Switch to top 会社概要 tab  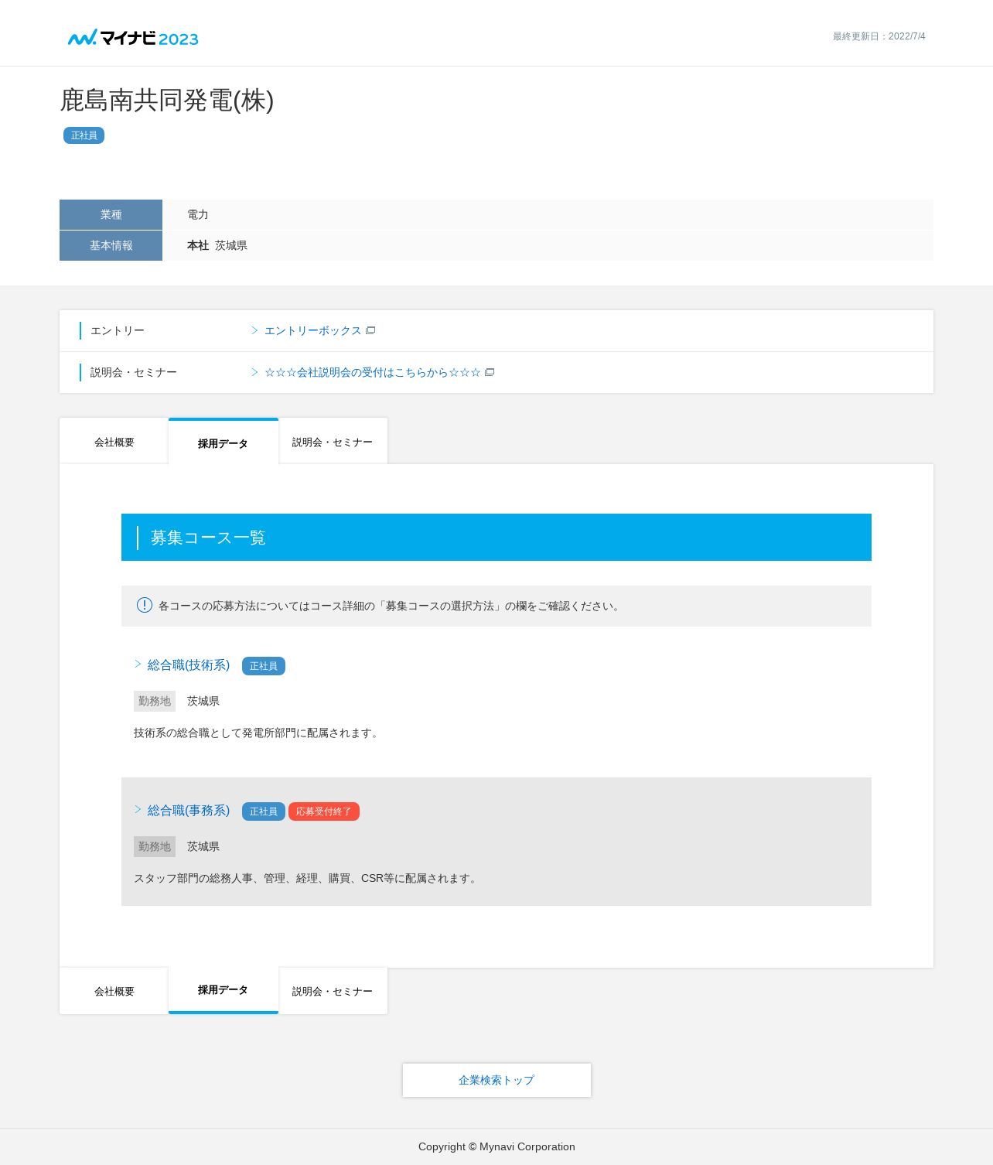114,442
